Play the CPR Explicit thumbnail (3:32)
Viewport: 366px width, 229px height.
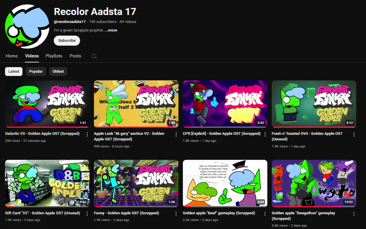pos(225,104)
